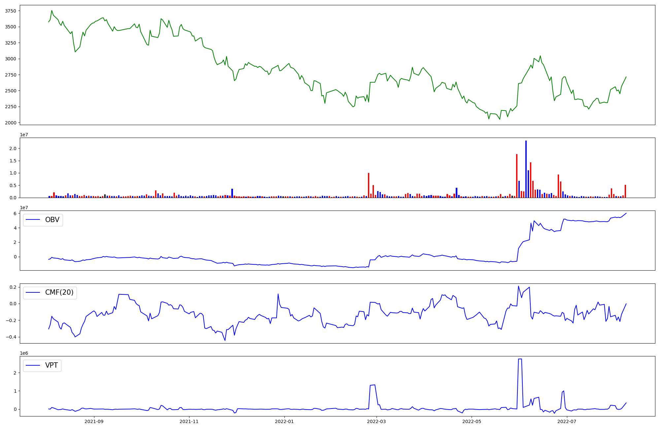Click the 0.2 tick on CMF axis

[x=13, y=287]
